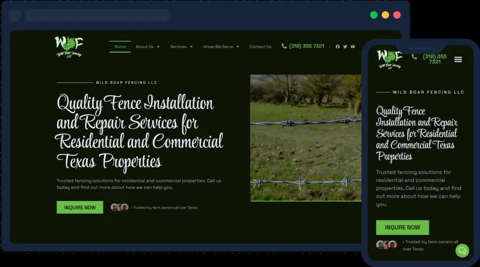Open the green chat bubble widget
The width and height of the screenshot is (480, 267).
coord(462,251)
